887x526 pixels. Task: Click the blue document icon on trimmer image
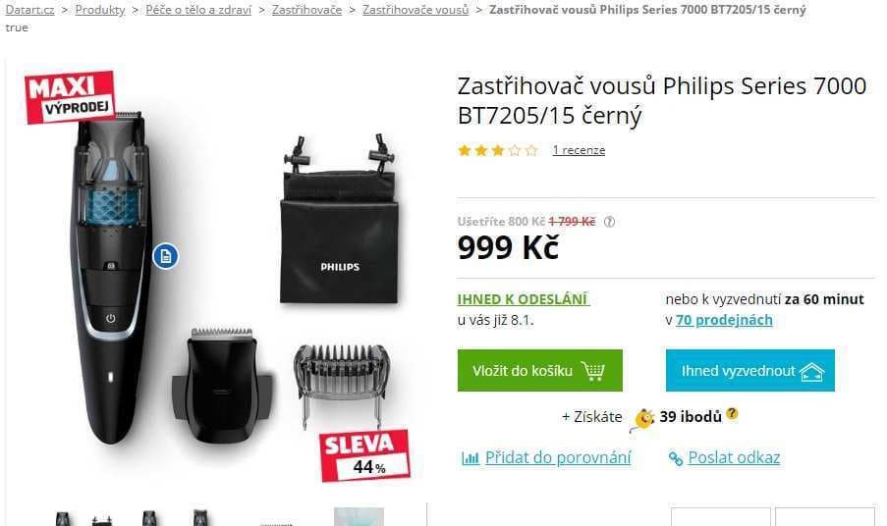(x=165, y=256)
